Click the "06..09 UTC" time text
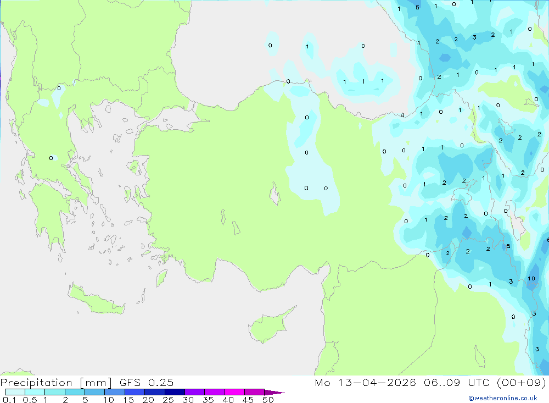The height and width of the screenshot is (403, 549). click(x=457, y=382)
